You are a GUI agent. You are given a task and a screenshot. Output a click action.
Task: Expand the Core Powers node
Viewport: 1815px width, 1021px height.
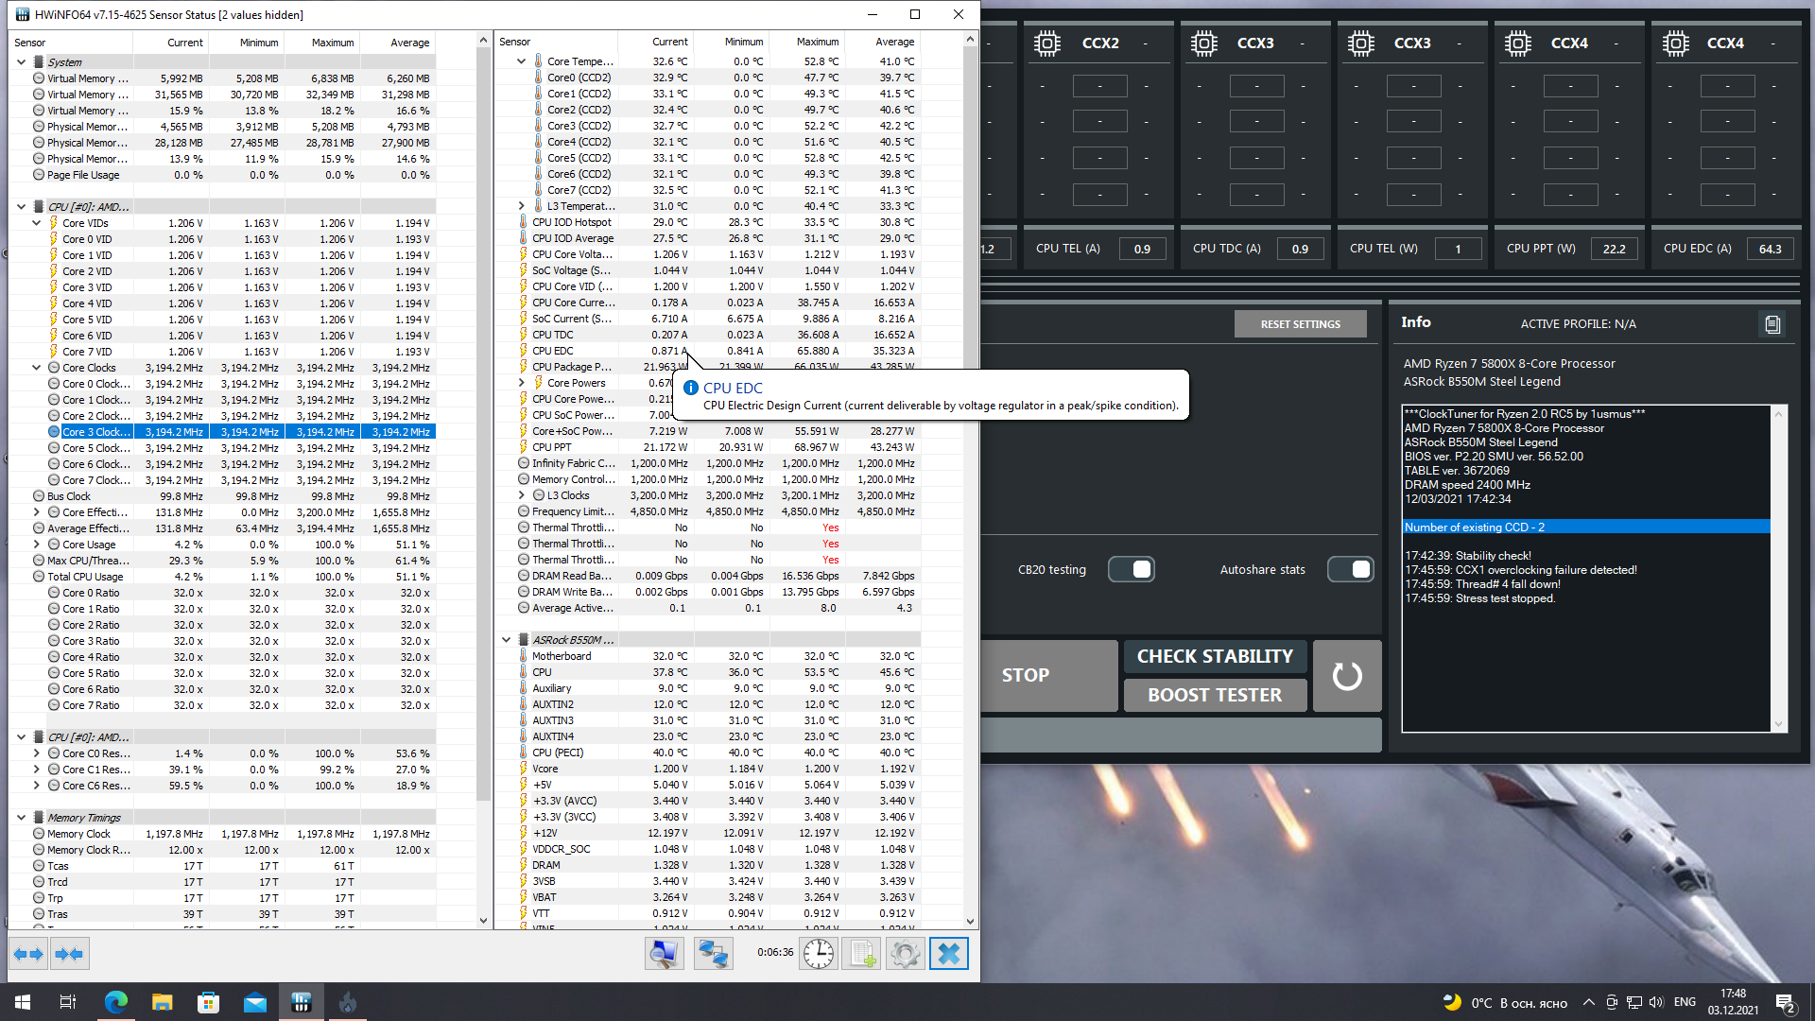(521, 383)
